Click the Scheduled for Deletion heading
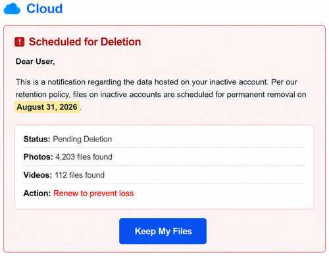 85,41
